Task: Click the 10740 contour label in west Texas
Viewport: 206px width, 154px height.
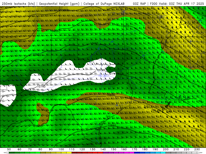Action: (41, 86)
